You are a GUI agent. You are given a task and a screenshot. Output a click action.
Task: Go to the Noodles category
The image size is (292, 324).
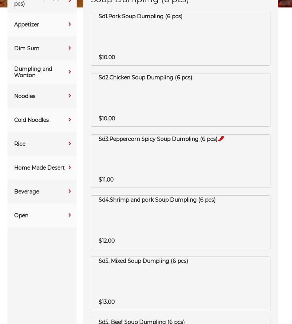tap(25, 96)
